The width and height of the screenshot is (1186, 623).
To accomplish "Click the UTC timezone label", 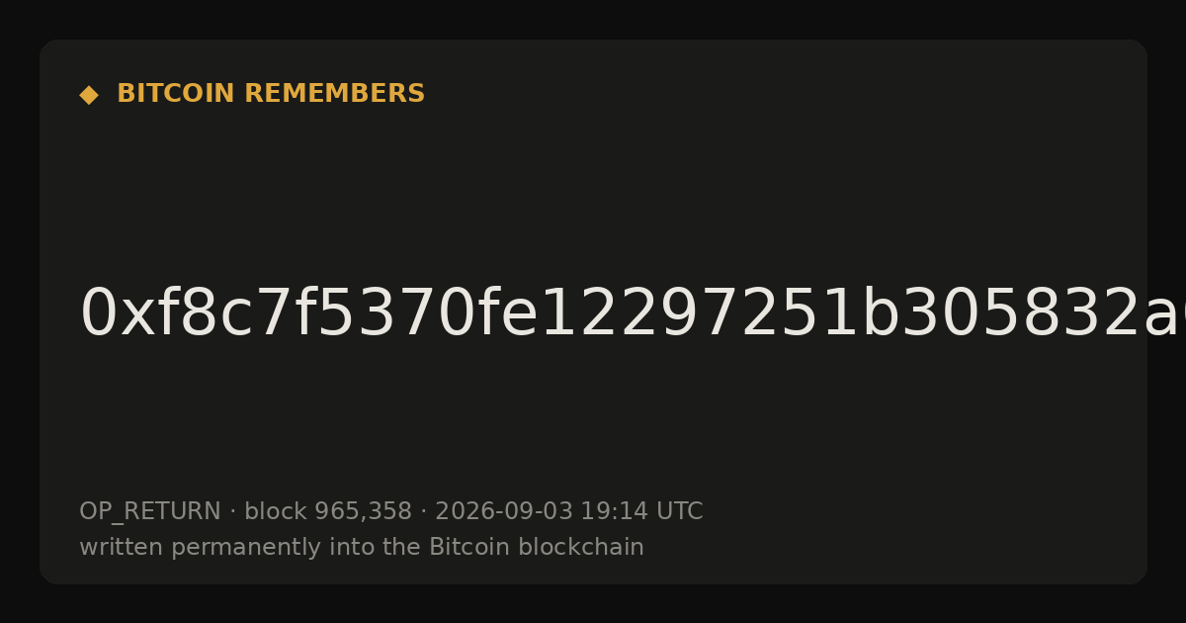I will click(679, 511).
